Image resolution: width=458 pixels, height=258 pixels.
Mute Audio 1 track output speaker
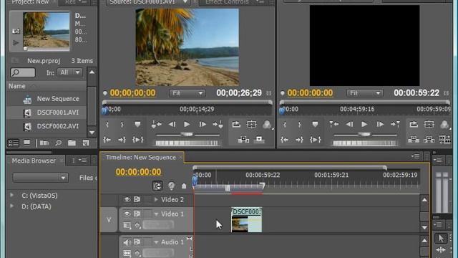127,242
